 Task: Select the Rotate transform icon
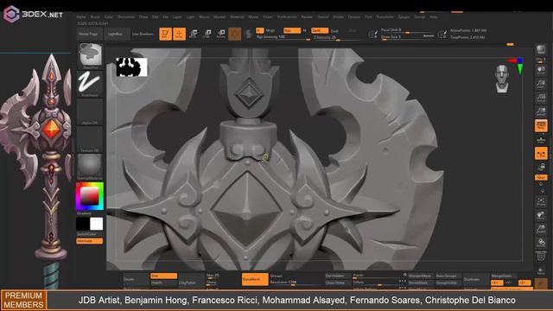coord(221,34)
